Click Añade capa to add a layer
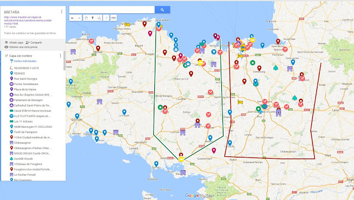354x200 pixels. pos(14,43)
